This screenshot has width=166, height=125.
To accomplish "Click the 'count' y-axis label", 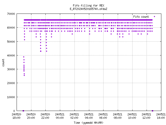I will coord(3,63).
